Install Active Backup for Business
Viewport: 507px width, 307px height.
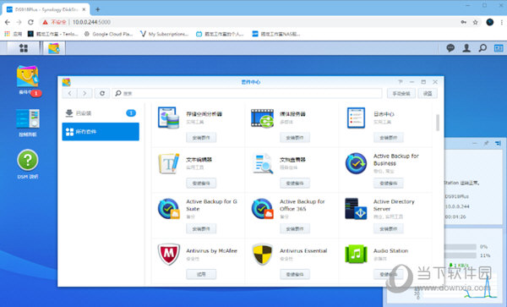(389, 184)
